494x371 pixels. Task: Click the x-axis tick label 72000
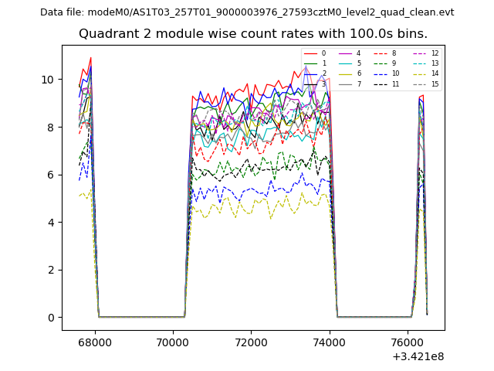[252, 341]
